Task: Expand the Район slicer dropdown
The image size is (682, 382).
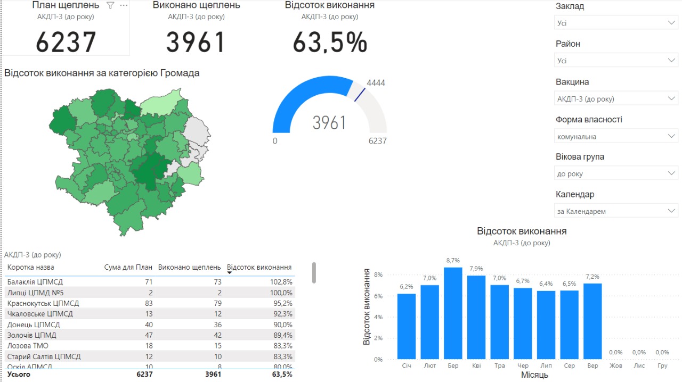Action: click(615, 61)
